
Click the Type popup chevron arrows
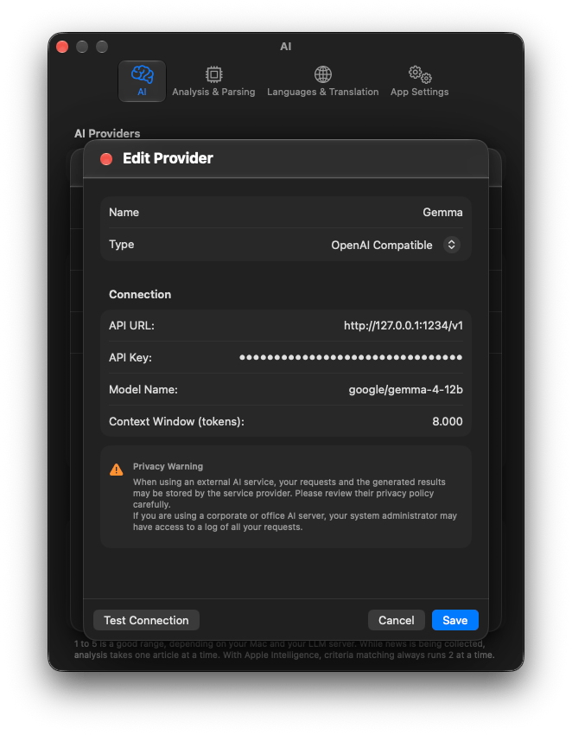(x=452, y=245)
